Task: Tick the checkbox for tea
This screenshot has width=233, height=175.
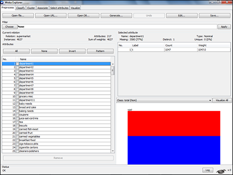Action: [x=17, y=122]
